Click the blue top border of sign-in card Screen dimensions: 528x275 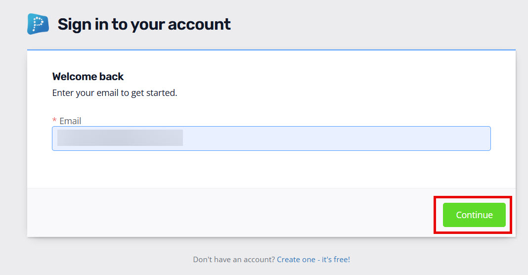pos(271,50)
